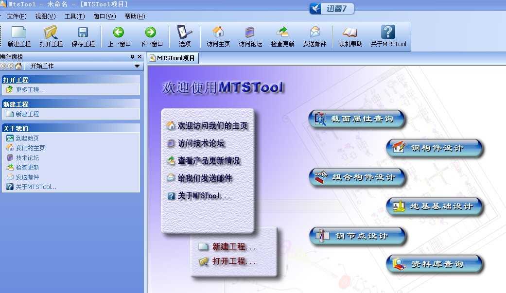Pin the 操作面板 panel
The height and width of the screenshot is (293, 506).
(132, 56)
